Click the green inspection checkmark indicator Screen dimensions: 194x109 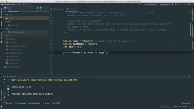click(x=190, y=12)
